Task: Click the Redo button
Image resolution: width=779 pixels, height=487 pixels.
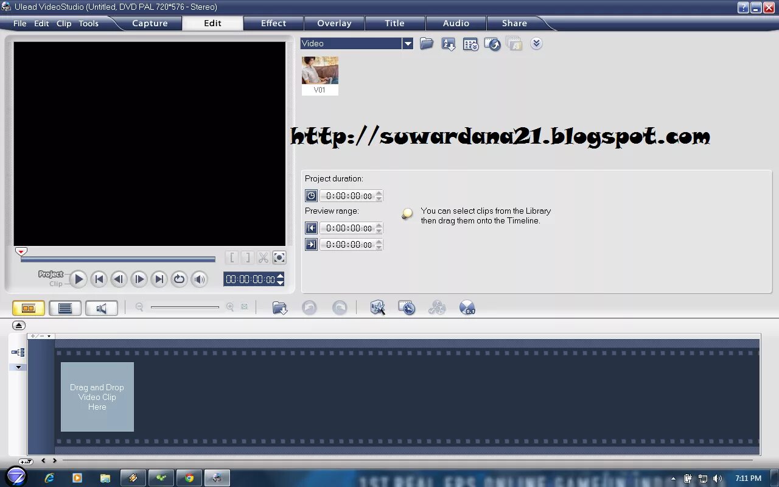Action: coord(340,308)
